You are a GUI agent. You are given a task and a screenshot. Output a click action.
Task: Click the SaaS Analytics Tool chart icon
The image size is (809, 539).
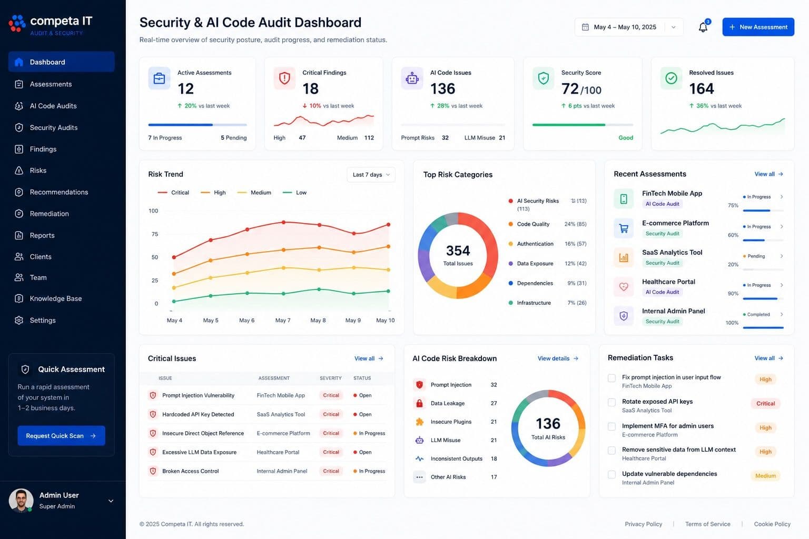624,257
